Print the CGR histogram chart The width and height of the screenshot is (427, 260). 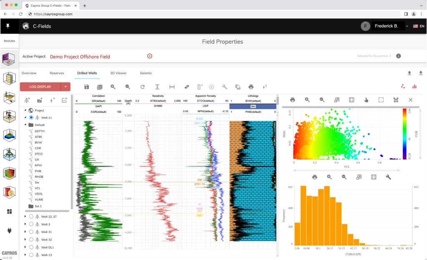[x=314, y=177]
